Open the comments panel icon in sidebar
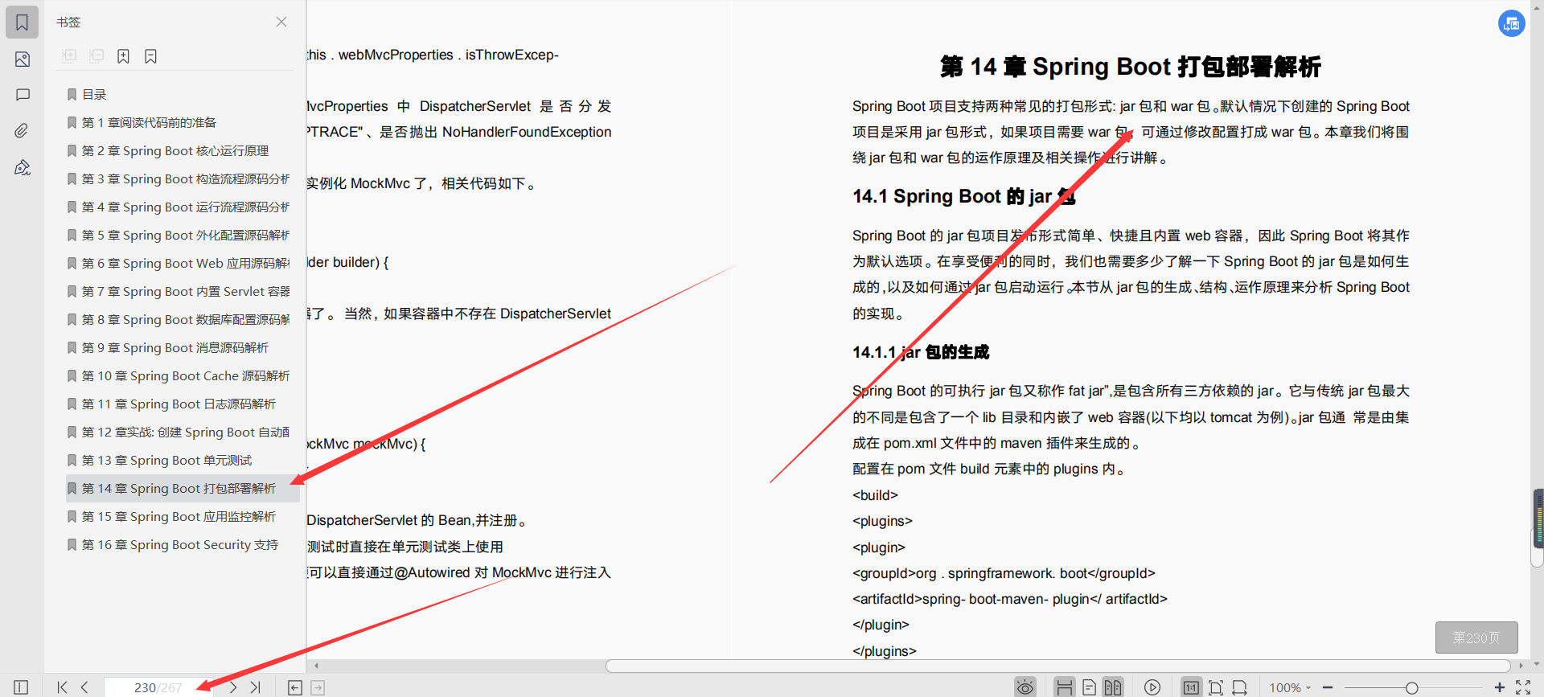 click(23, 95)
